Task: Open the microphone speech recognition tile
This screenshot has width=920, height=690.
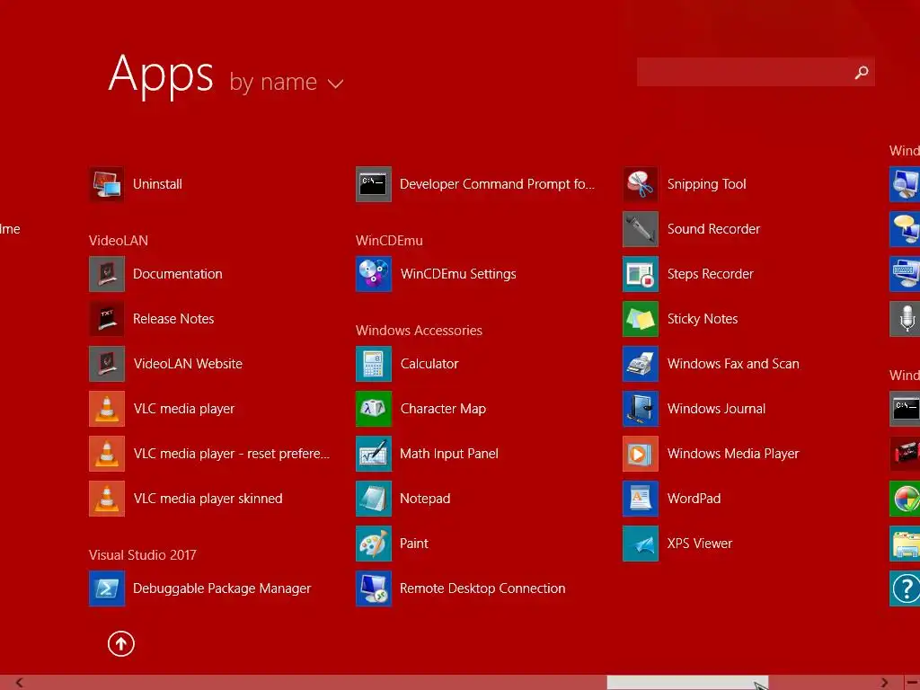Action: coord(905,319)
